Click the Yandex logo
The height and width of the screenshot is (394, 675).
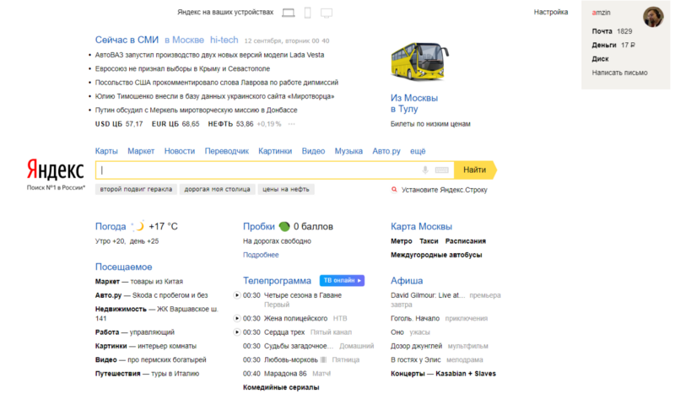point(55,170)
